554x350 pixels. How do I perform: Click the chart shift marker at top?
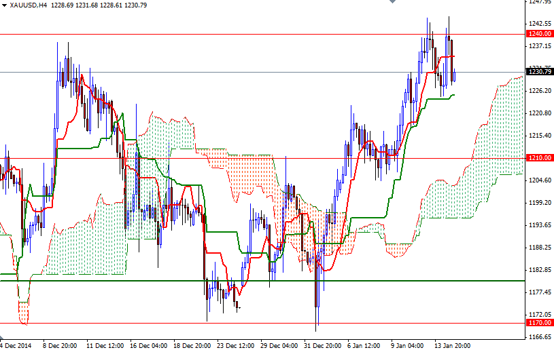(391, 3)
